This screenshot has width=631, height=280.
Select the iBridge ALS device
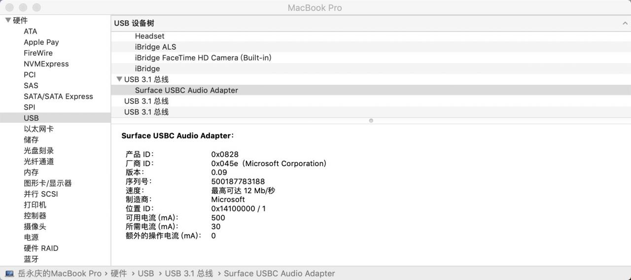371,47
